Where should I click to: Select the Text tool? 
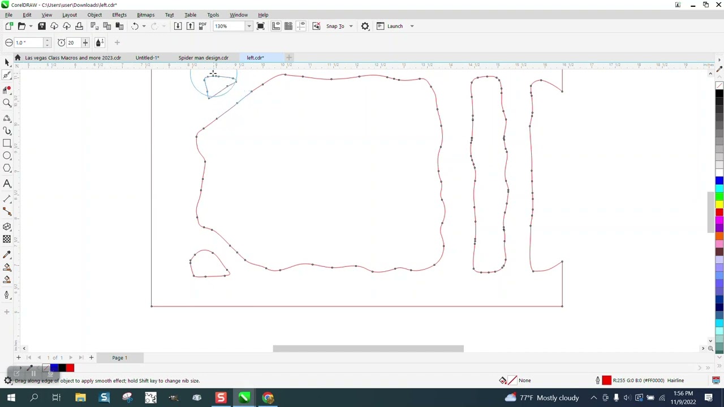pyautogui.click(x=7, y=184)
